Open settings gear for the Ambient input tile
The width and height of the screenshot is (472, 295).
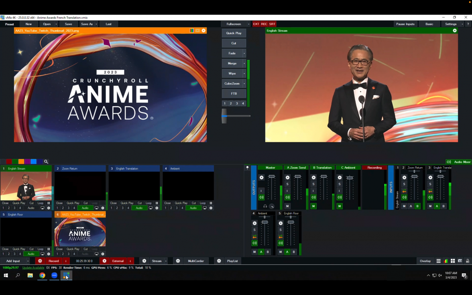[x=211, y=208]
